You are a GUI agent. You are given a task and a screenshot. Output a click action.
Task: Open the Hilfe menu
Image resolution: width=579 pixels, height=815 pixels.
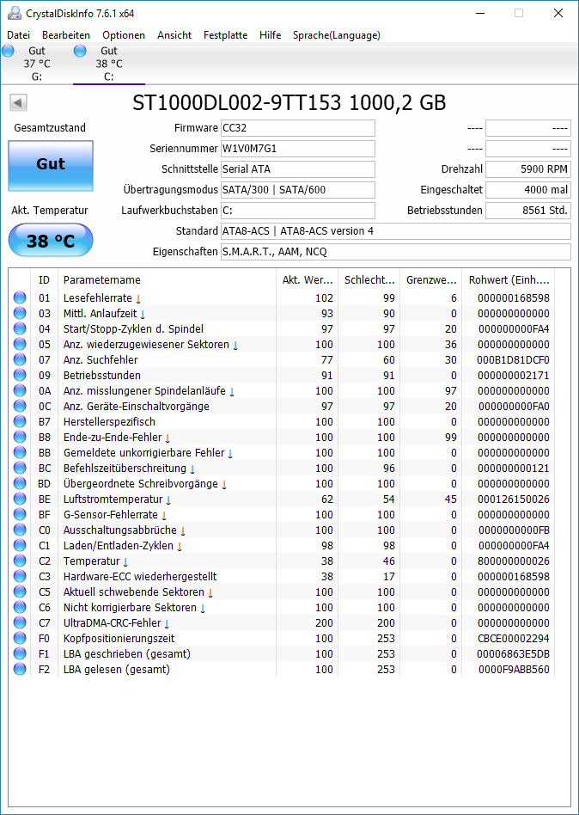click(270, 35)
